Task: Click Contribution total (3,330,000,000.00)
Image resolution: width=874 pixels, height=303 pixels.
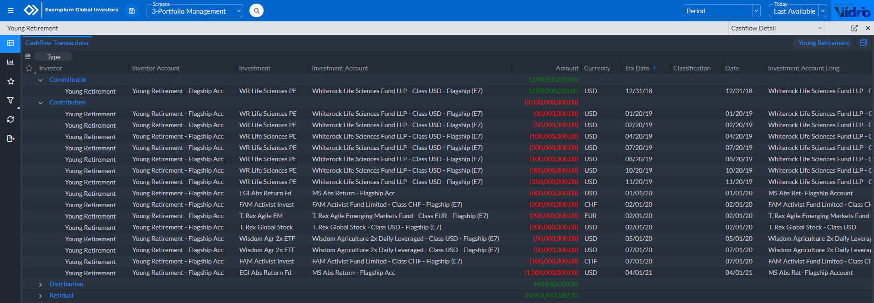Action: pos(551,102)
